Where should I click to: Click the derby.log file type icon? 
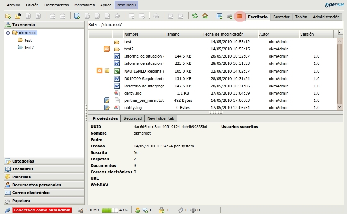117,93
